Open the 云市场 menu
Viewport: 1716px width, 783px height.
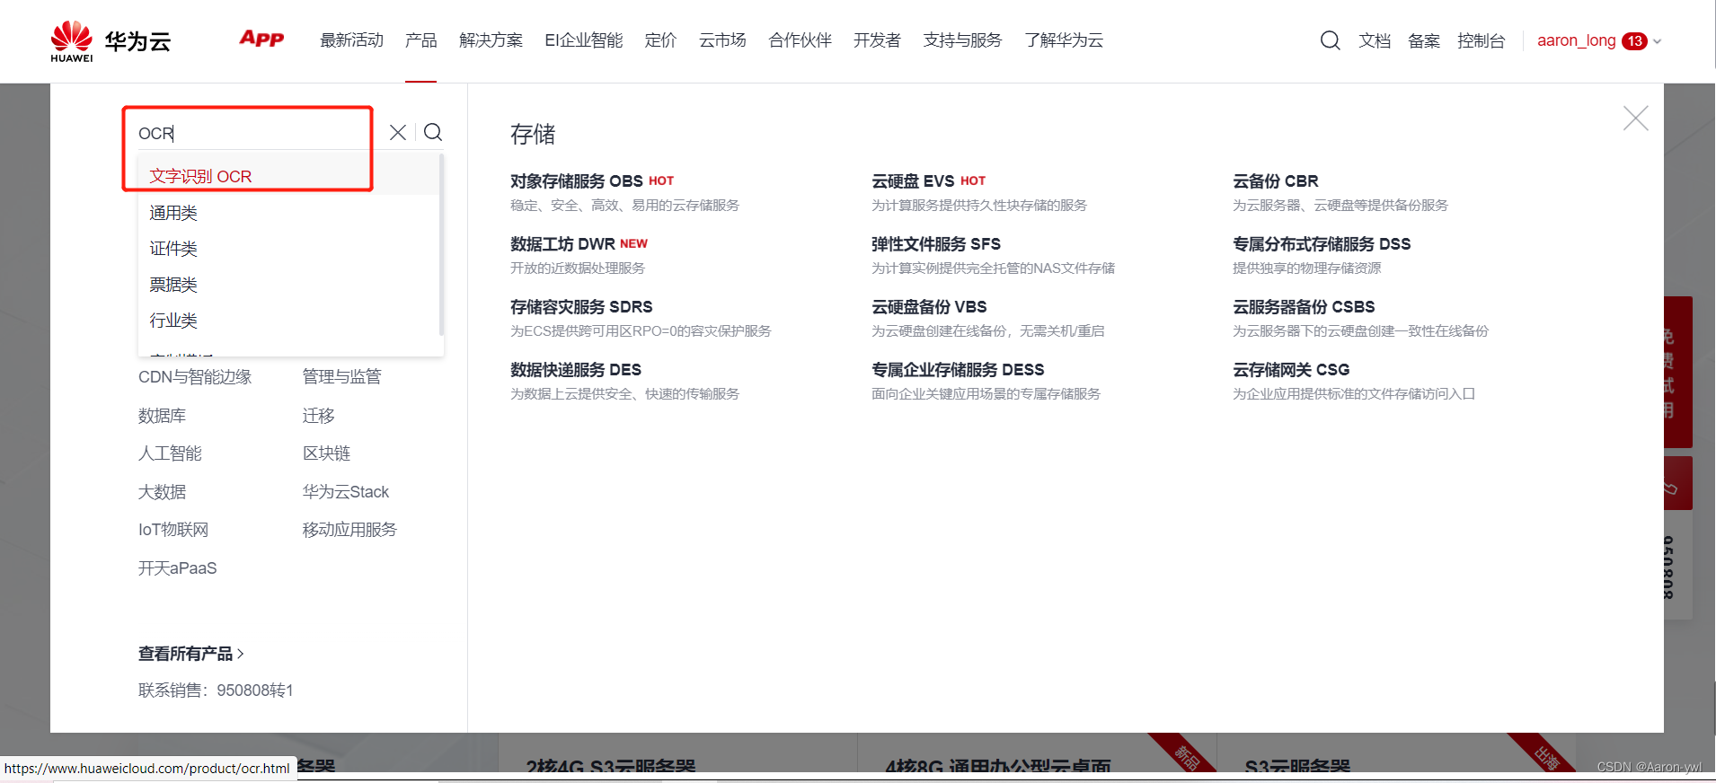click(722, 40)
